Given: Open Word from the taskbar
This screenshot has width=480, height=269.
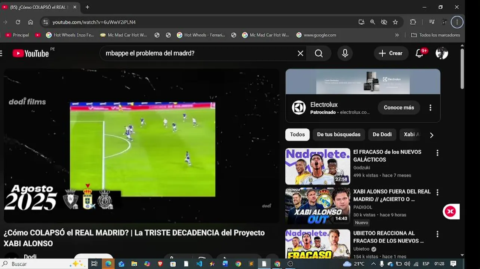Looking at the screenshot, I should 225,264.
